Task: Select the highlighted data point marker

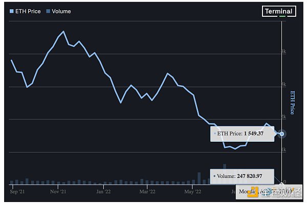Action: pyautogui.click(x=282, y=134)
